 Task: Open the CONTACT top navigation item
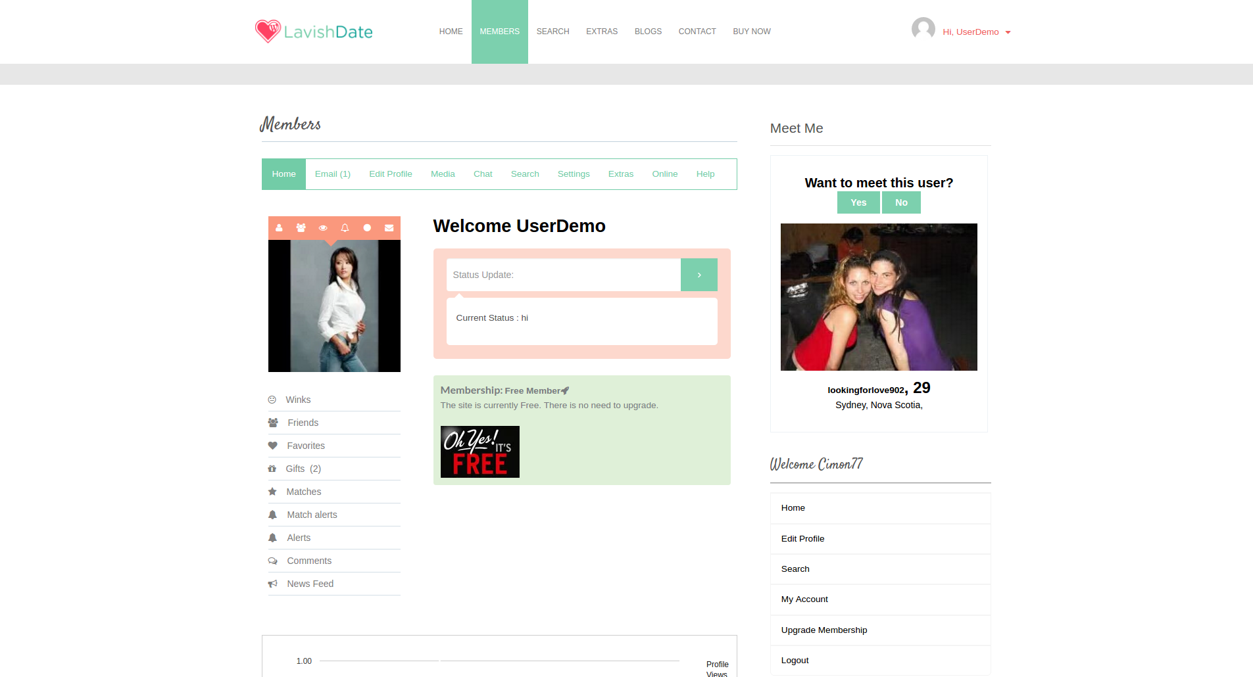[x=697, y=32]
